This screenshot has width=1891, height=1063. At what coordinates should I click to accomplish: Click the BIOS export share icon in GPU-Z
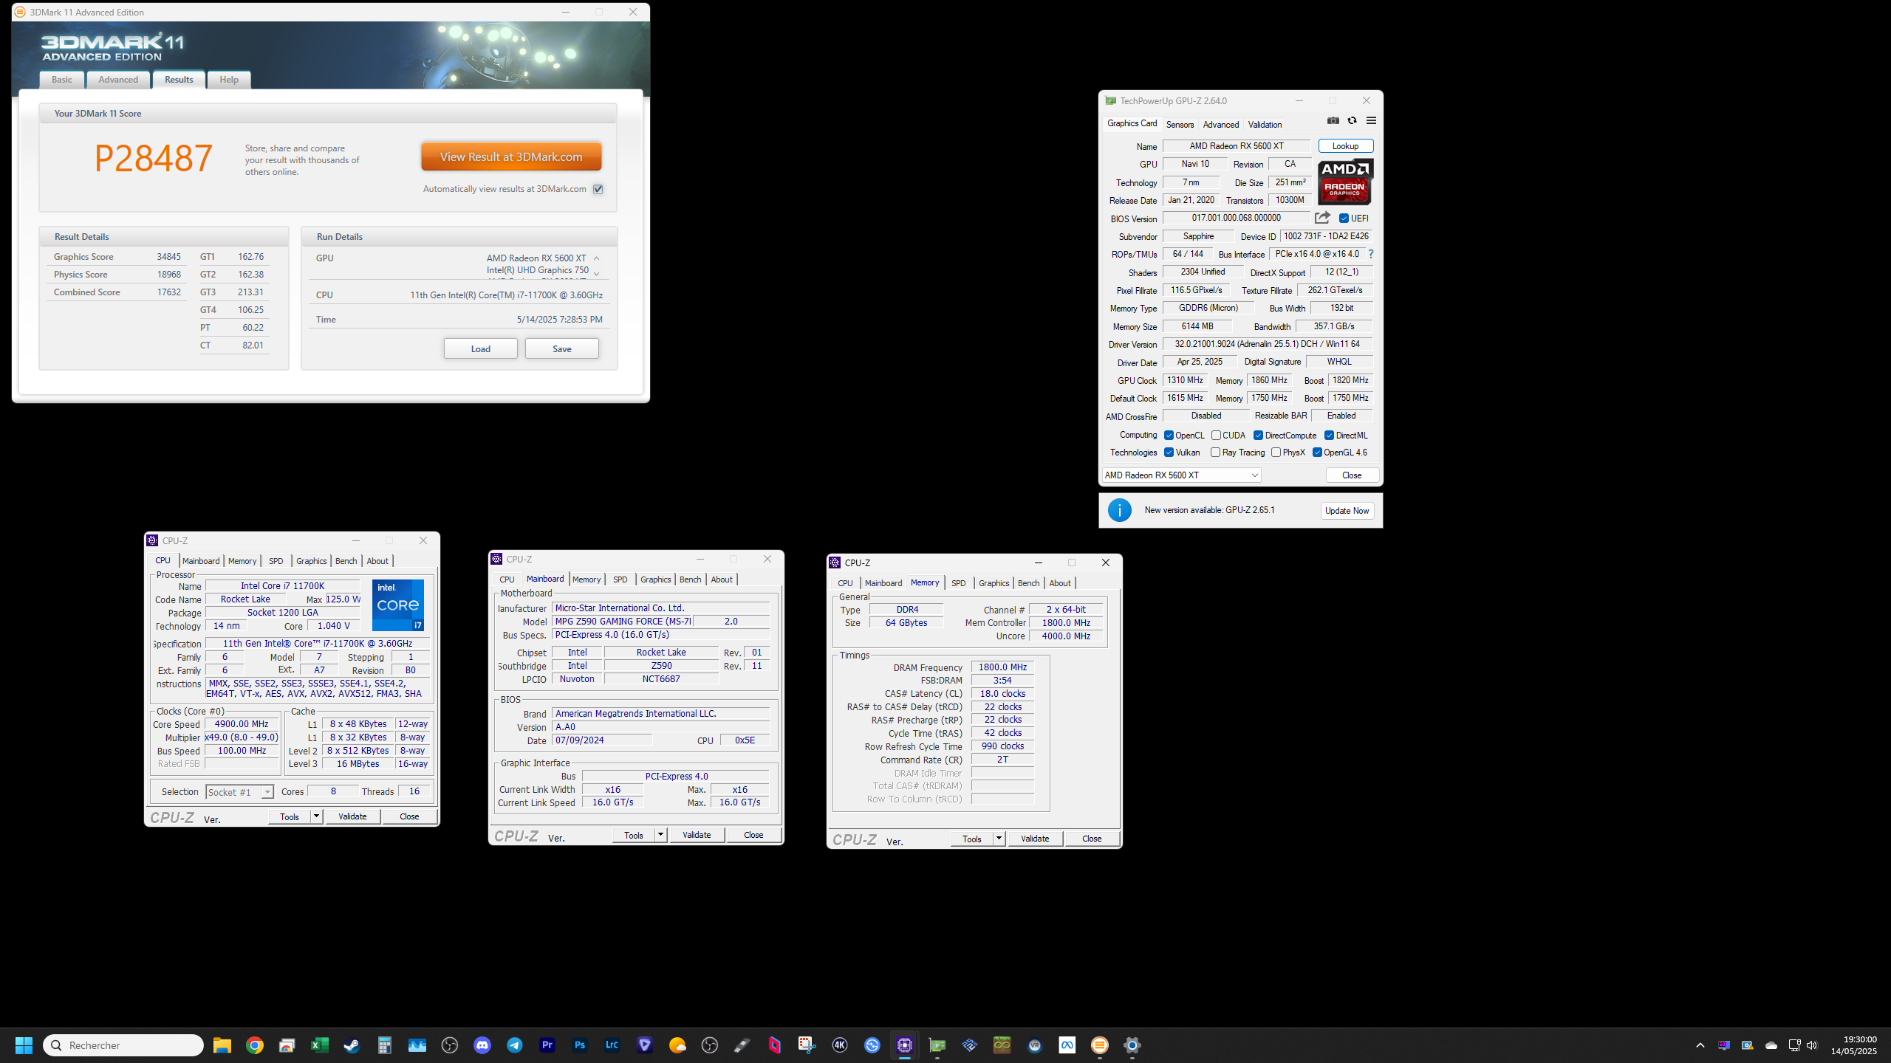pos(1322,218)
